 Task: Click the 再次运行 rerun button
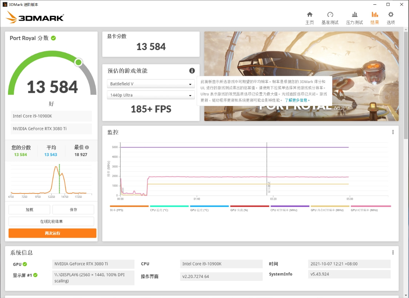click(52, 233)
